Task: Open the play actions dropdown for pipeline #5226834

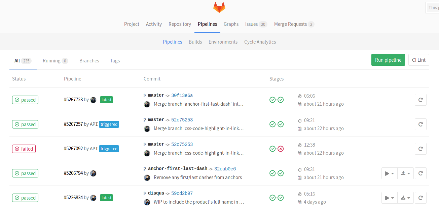Action: (x=389, y=198)
